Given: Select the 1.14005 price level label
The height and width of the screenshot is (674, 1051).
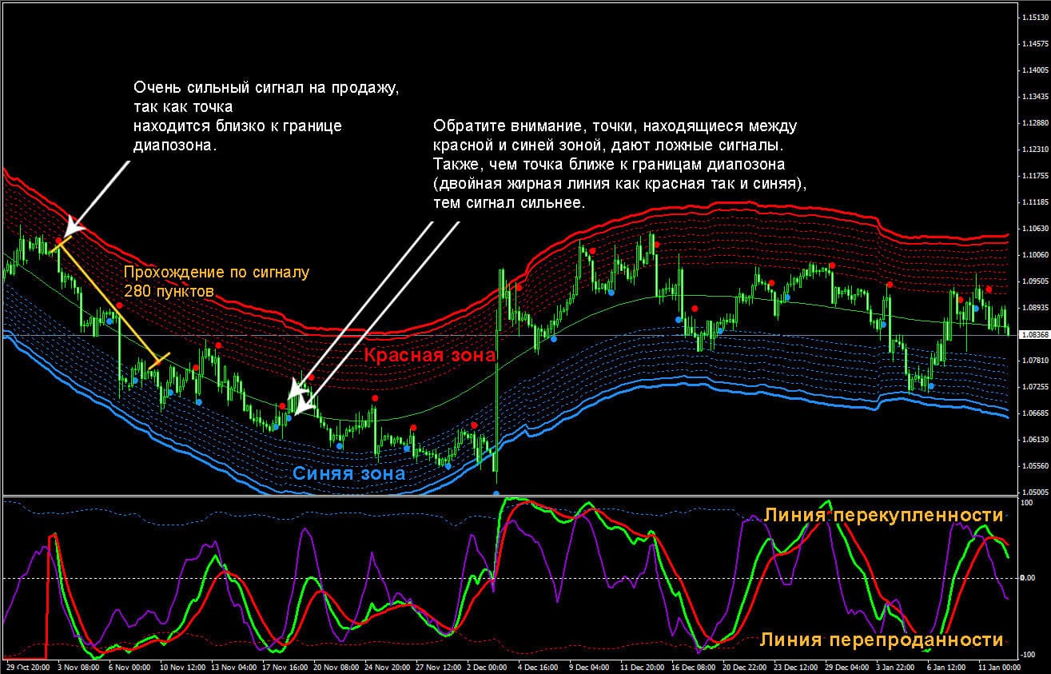Looking at the screenshot, I should pos(1034,70).
